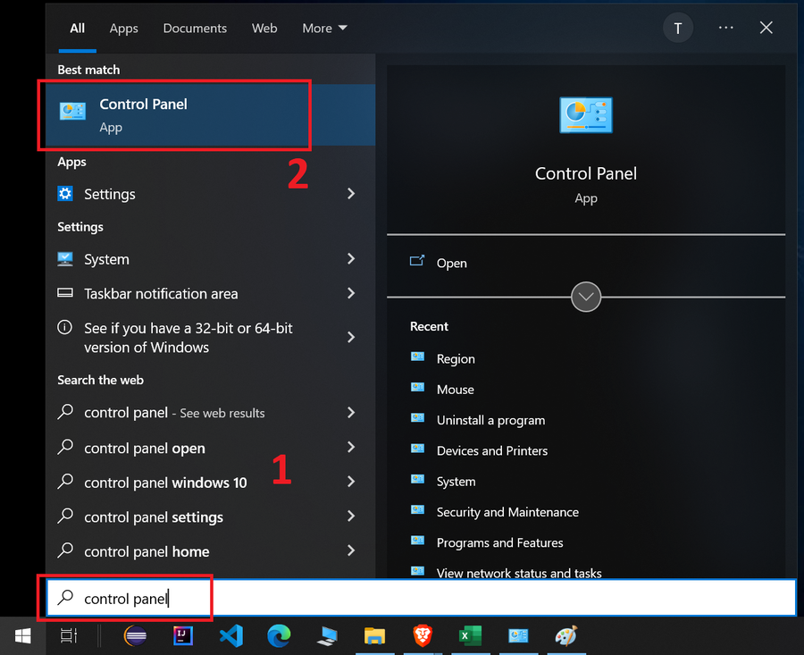This screenshot has width=804, height=655.
Task: Expand the More filter dropdown
Action: [x=324, y=29]
